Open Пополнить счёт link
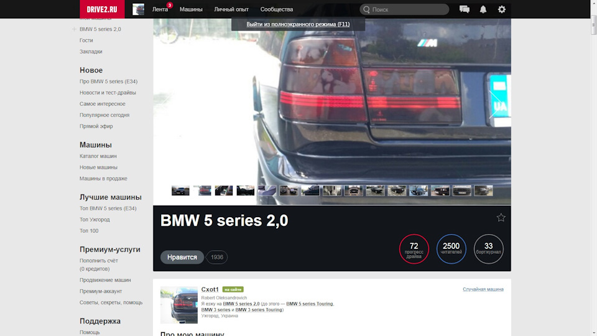This screenshot has height=336, width=597. (x=99, y=261)
